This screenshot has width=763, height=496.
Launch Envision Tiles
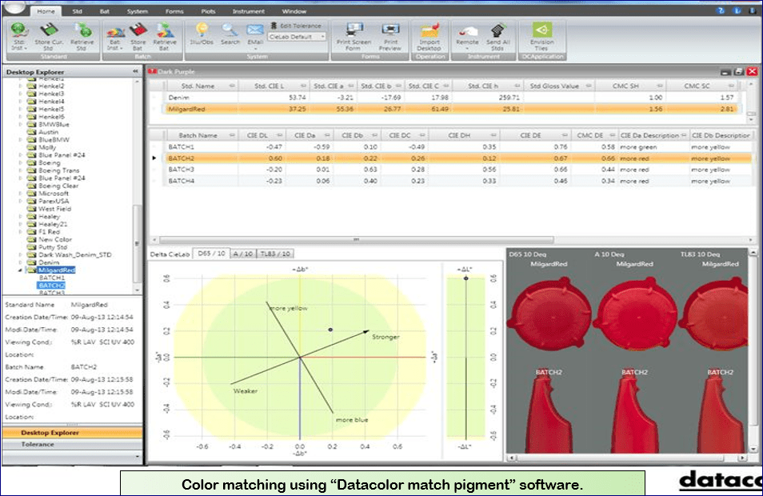pyautogui.click(x=541, y=37)
